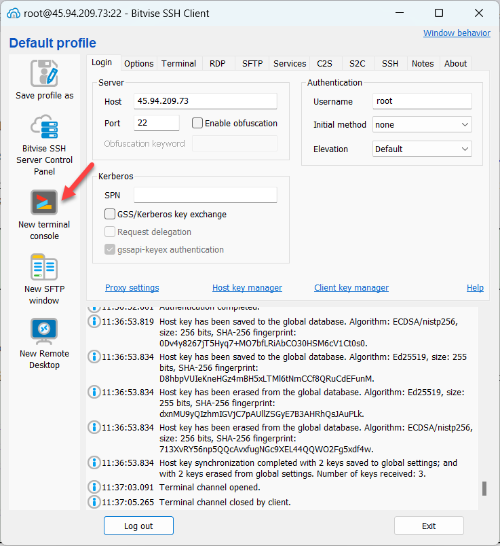Click the Save profile as icon
The height and width of the screenshot is (546, 500).
(44, 73)
